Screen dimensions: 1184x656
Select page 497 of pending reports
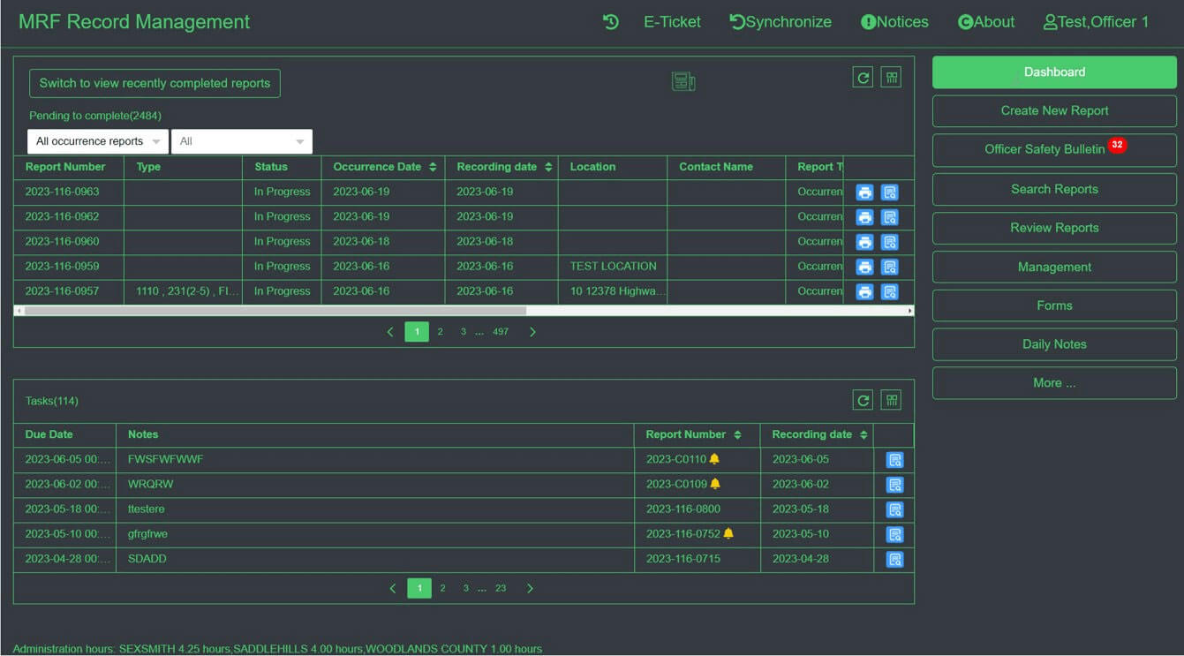[x=501, y=331]
